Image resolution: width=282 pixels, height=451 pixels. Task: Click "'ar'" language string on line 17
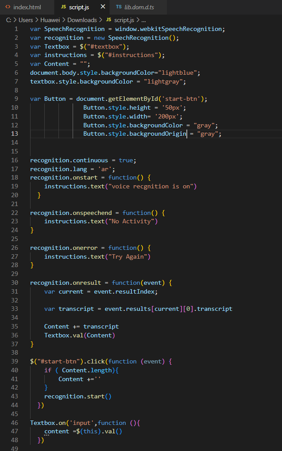click(x=104, y=169)
